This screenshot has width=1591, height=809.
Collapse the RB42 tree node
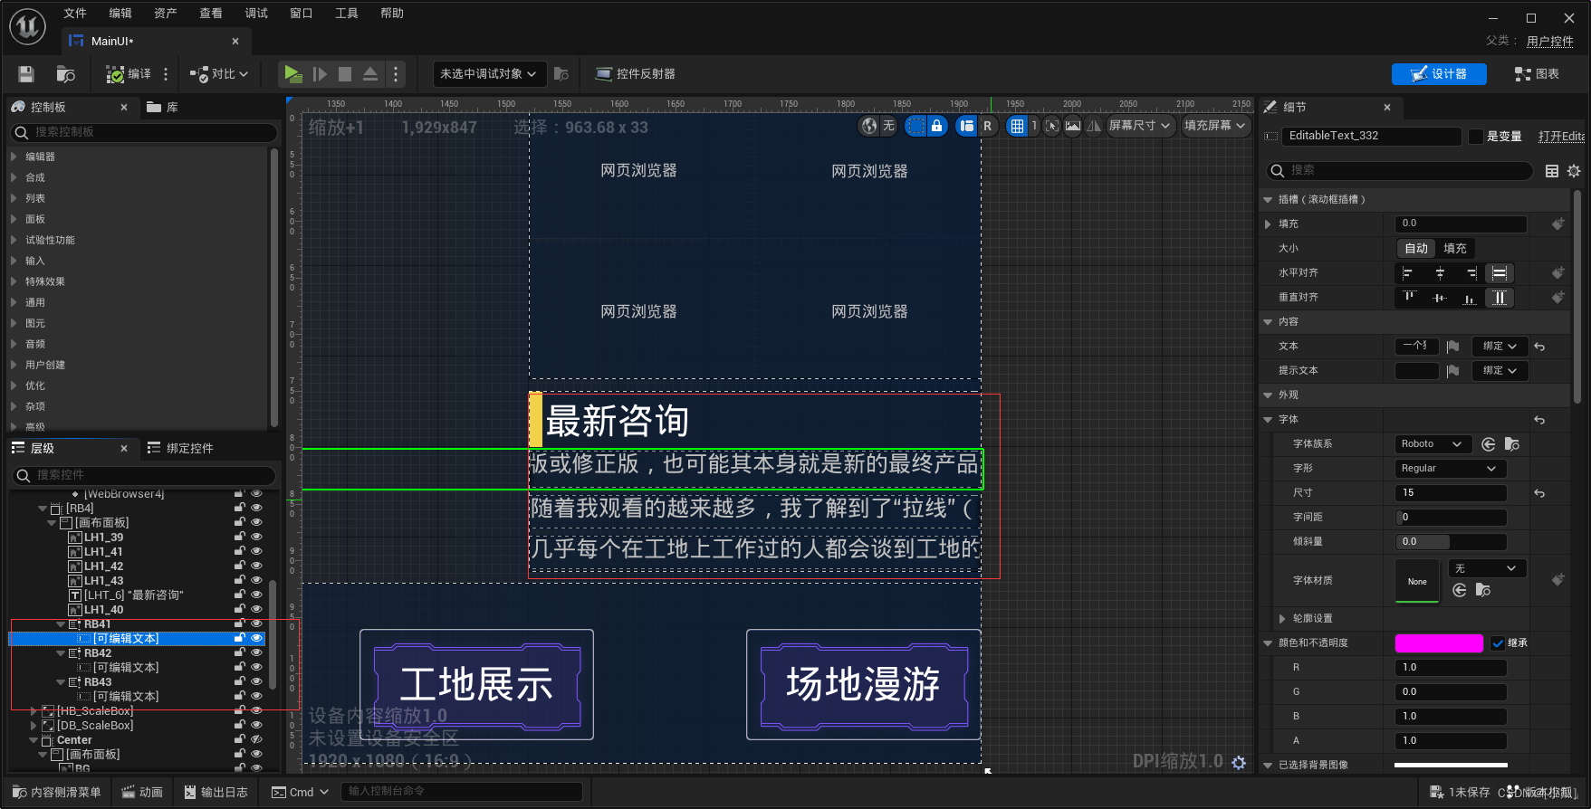click(61, 653)
